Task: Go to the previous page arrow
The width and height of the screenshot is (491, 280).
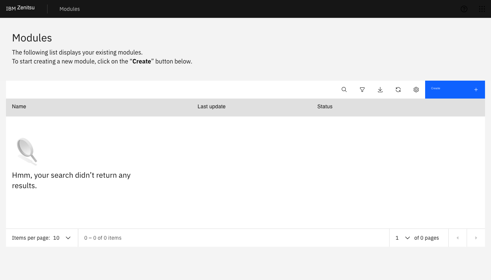Action: click(x=457, y=238)
